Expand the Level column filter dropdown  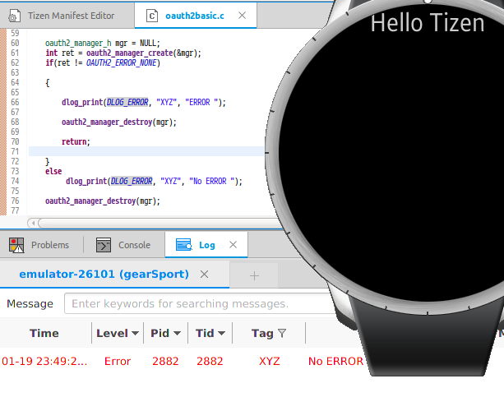[x=135, y=334]
